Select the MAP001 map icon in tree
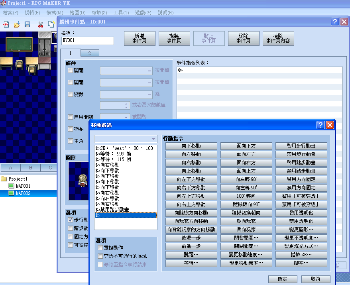350x285 pixels. point(11,186)
